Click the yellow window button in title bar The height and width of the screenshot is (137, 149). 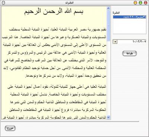click(x=135, y=3)
